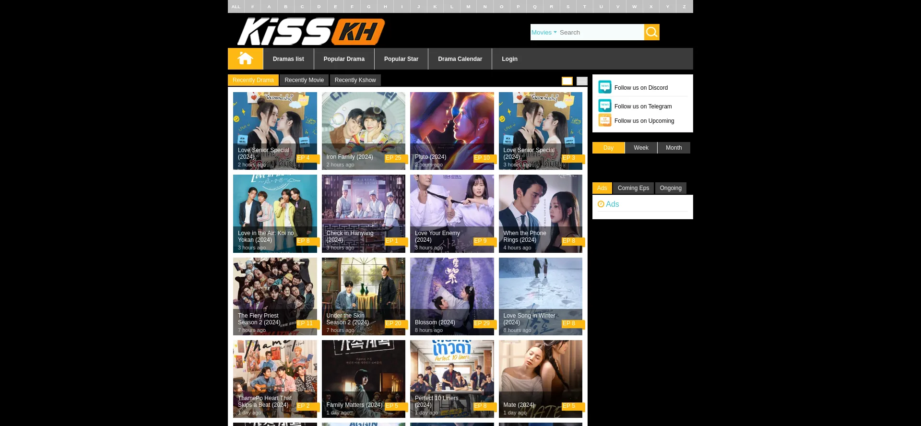Click the clock icon beside Ads heading
The width and height of the screenshot is (921, 426).
point(601,204)
